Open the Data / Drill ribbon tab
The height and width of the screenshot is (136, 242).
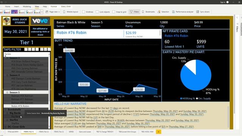pyautogui.click(x=66, y=6)
